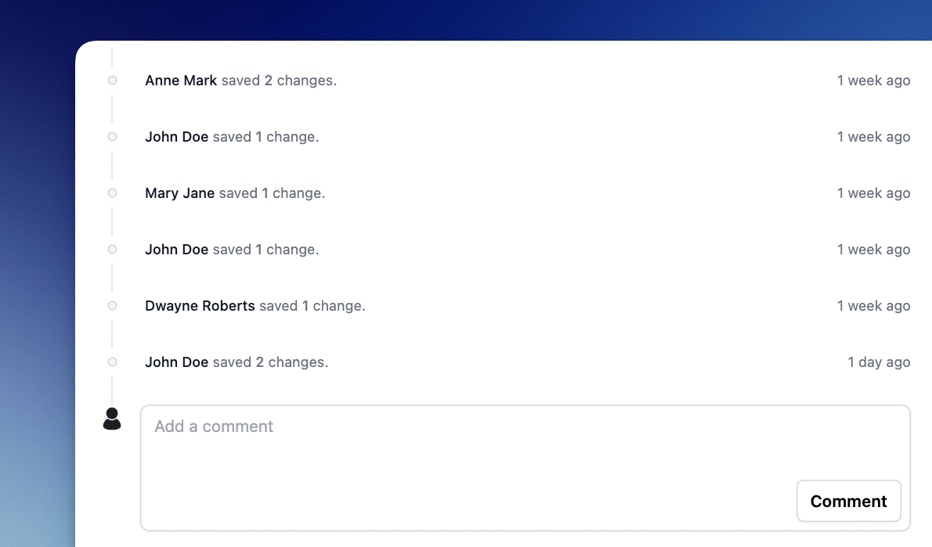Viewport: 932px width, 547px height.
Task: Click the "saved 2 changes" text on Anne Mark's entry
Action: pos(279,81)
